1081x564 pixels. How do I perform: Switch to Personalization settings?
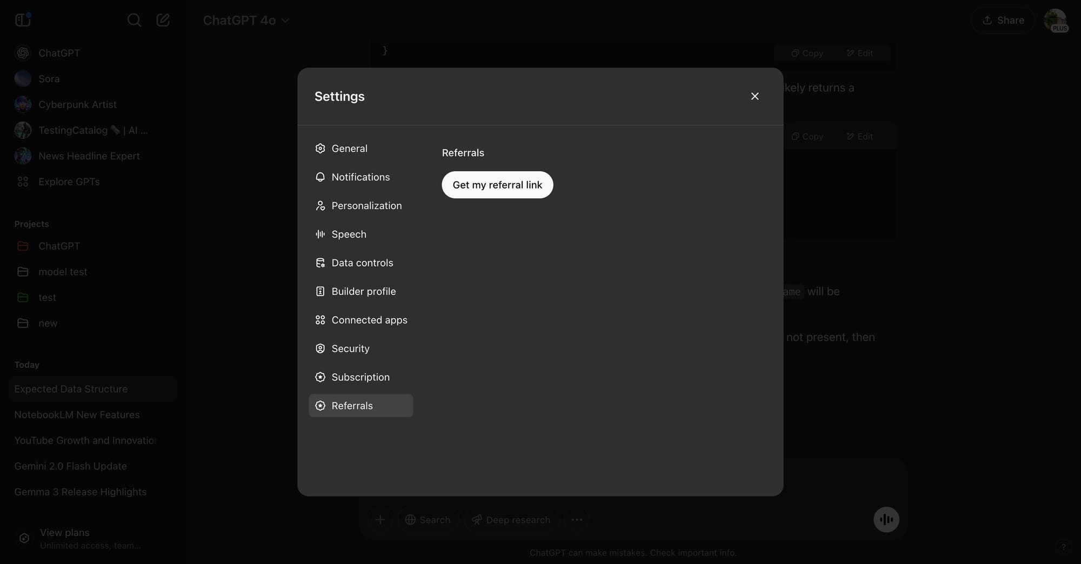[x=361, y=206]
